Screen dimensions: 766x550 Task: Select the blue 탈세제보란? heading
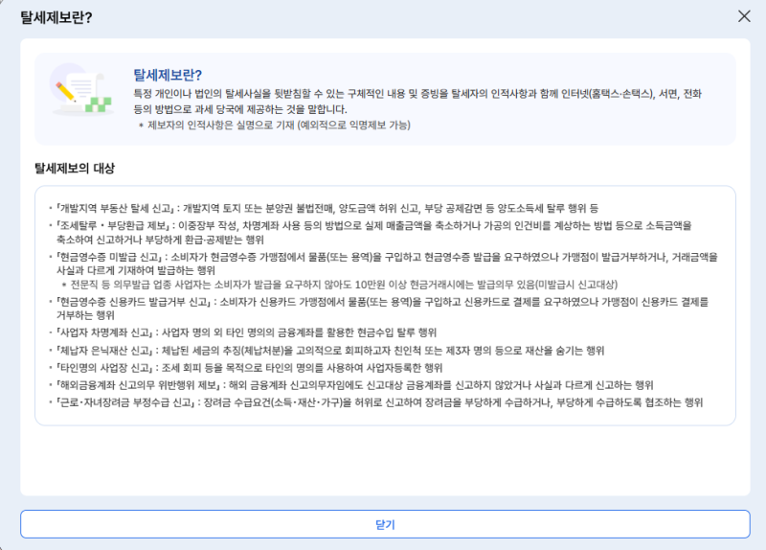(x=168, y=75)
